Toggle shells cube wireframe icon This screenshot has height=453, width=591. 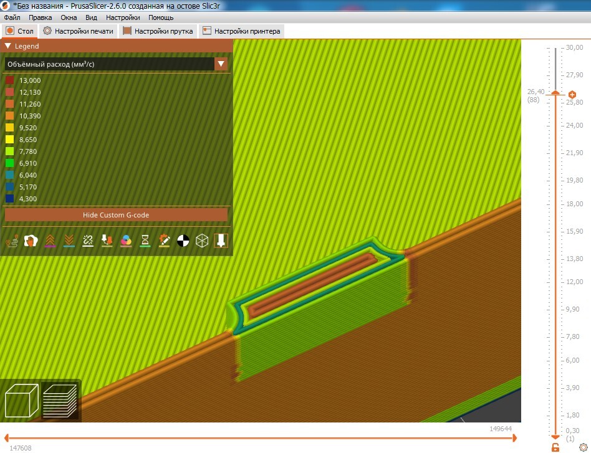pyautogui.click(x=202, y=241)
